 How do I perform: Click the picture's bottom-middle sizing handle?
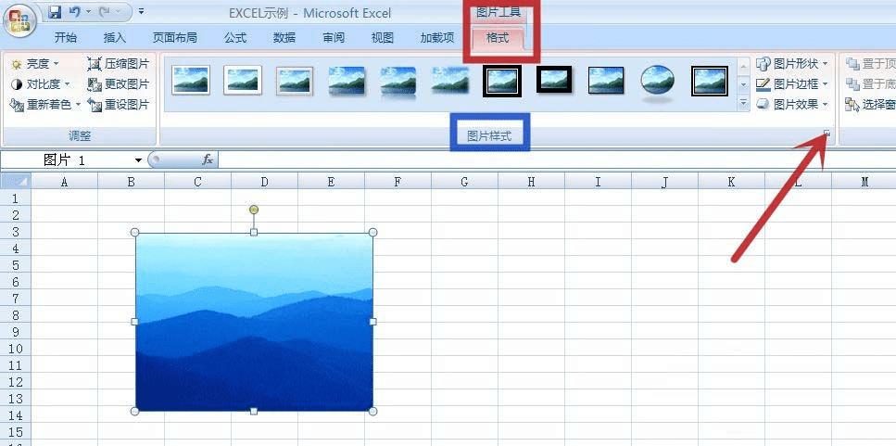(x=254, y=411)
